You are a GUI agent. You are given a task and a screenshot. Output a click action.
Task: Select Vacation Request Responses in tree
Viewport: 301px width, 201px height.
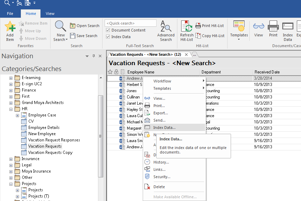coord(54,140)
